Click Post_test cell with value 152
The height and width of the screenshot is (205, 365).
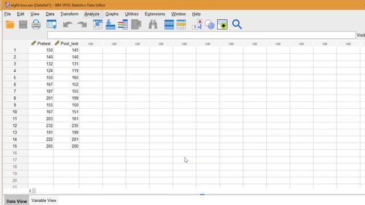(66, 84)
